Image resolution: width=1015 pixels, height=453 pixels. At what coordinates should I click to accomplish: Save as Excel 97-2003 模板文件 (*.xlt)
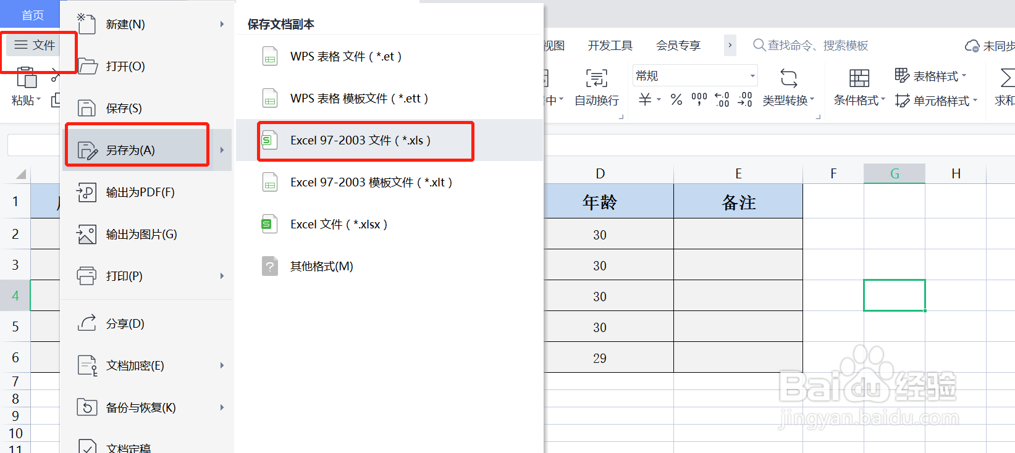(389, 183)
